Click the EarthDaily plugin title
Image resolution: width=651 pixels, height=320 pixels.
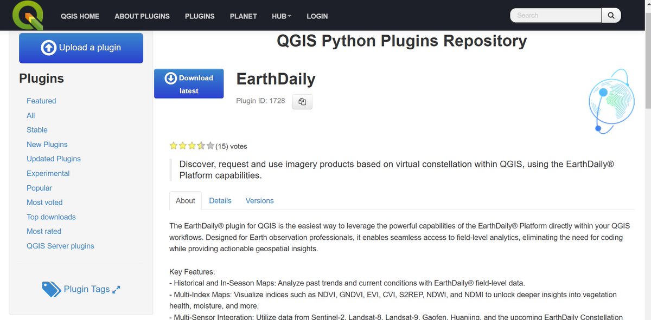click(276, 79)
